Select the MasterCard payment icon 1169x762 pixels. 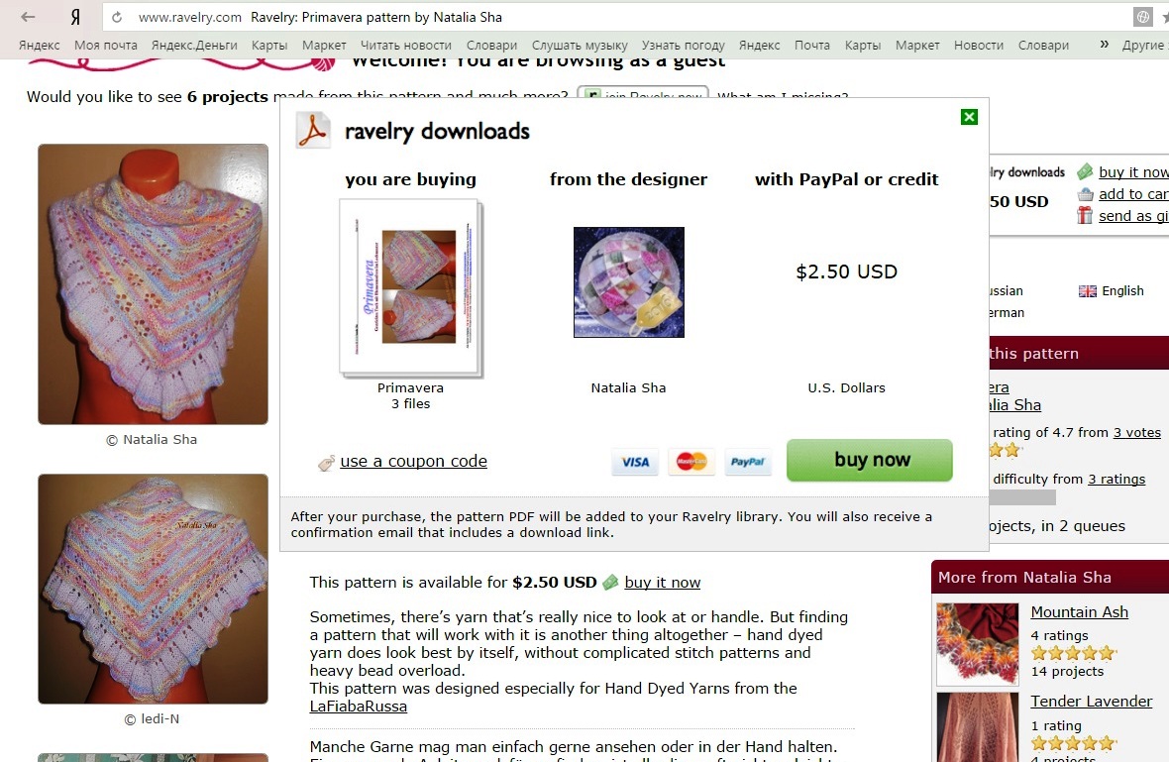pos(691,463)
